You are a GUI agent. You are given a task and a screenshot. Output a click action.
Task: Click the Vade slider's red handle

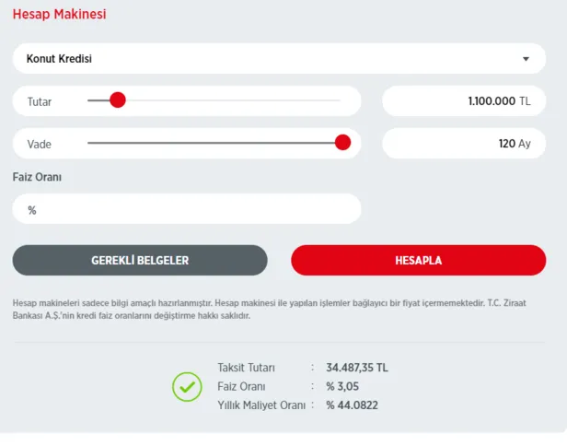342,143
